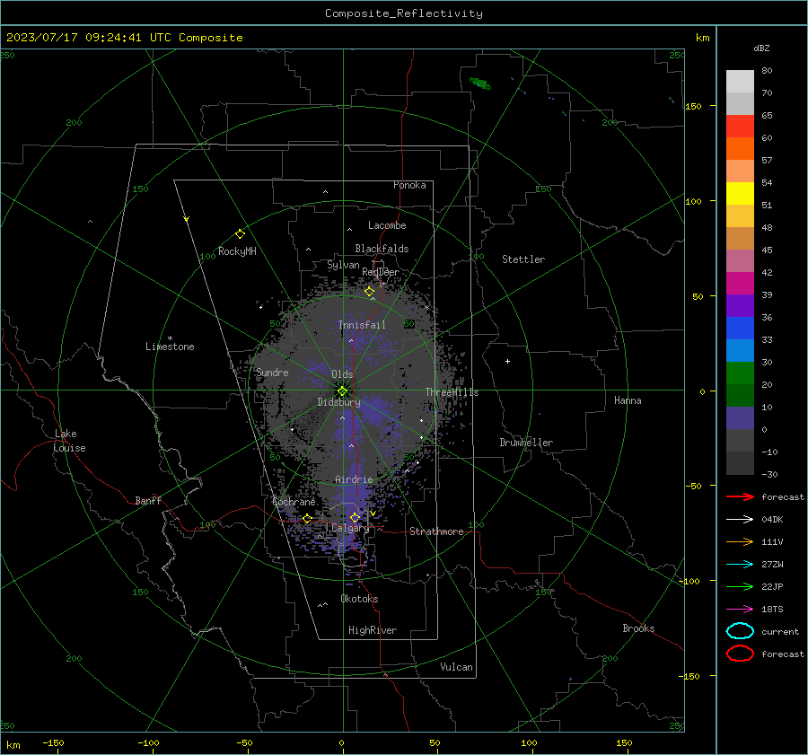Click the Brooks label

638,628
